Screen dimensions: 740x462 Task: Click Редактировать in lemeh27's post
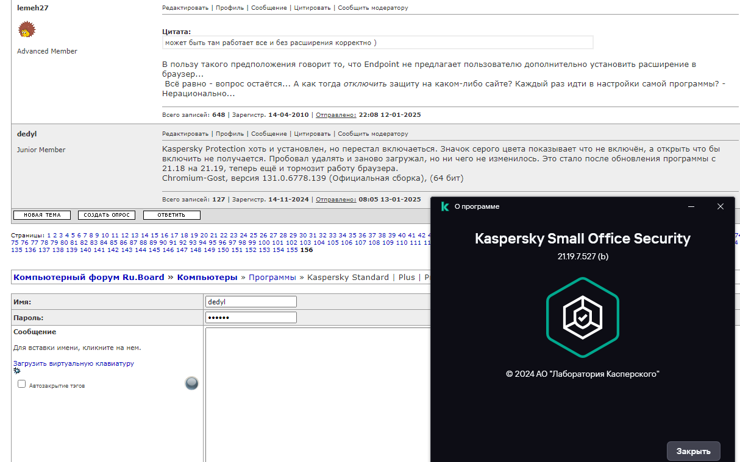(x=185, y=8)
